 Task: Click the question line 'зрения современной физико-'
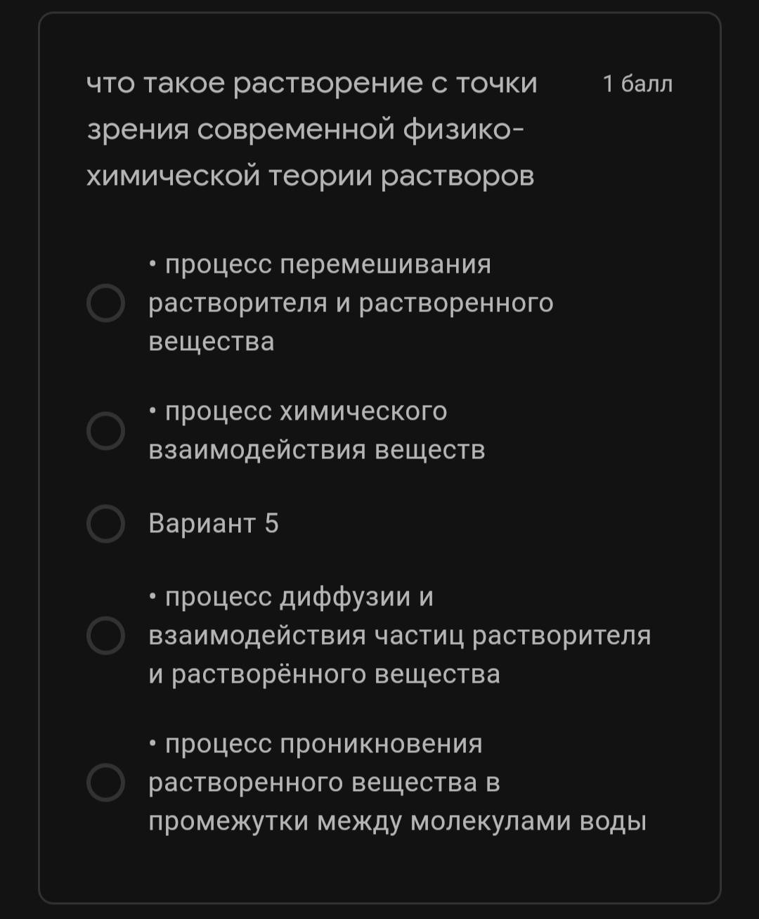coord(305,130)
